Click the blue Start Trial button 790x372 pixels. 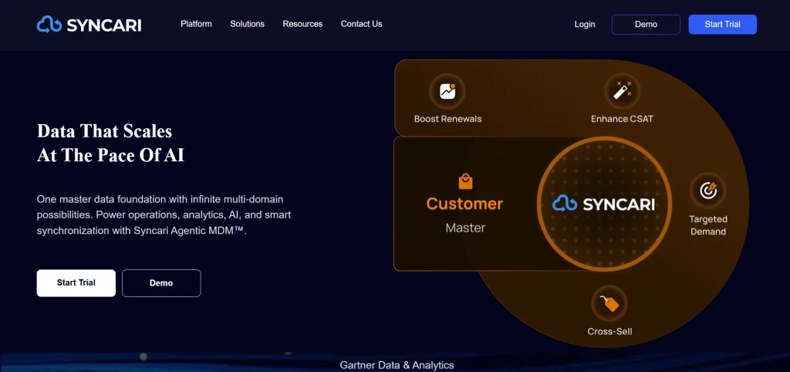(x=722, y=25)
